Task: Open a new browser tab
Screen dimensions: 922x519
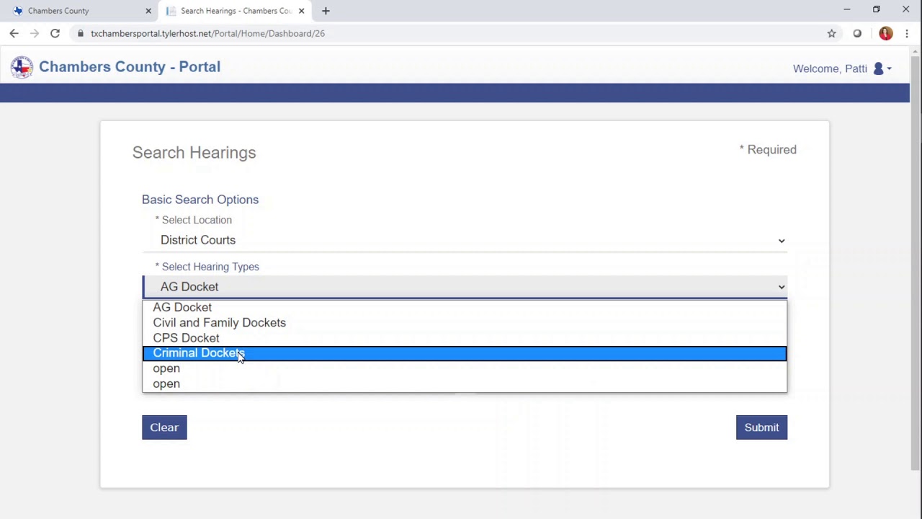Action: click(326, 11)
